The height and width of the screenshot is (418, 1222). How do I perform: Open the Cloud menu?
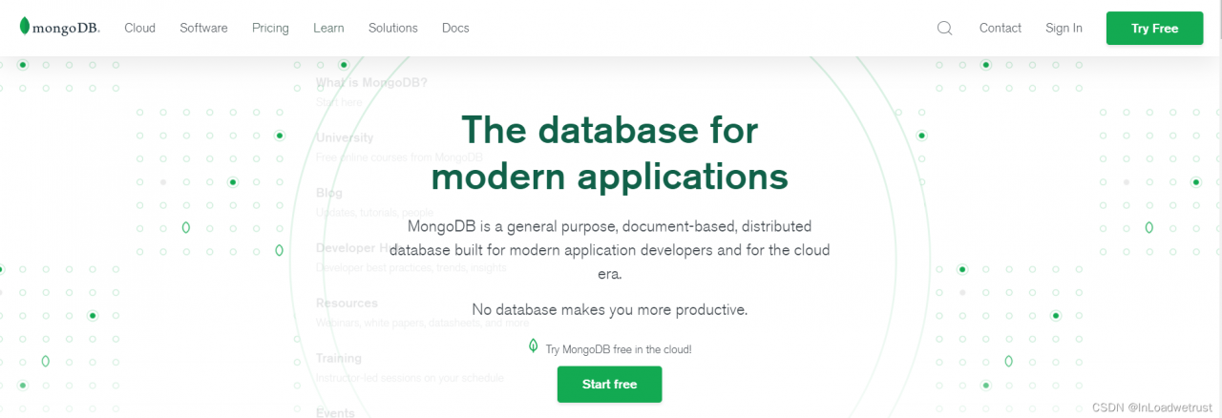pyautogui.click(x=139, y=28)
